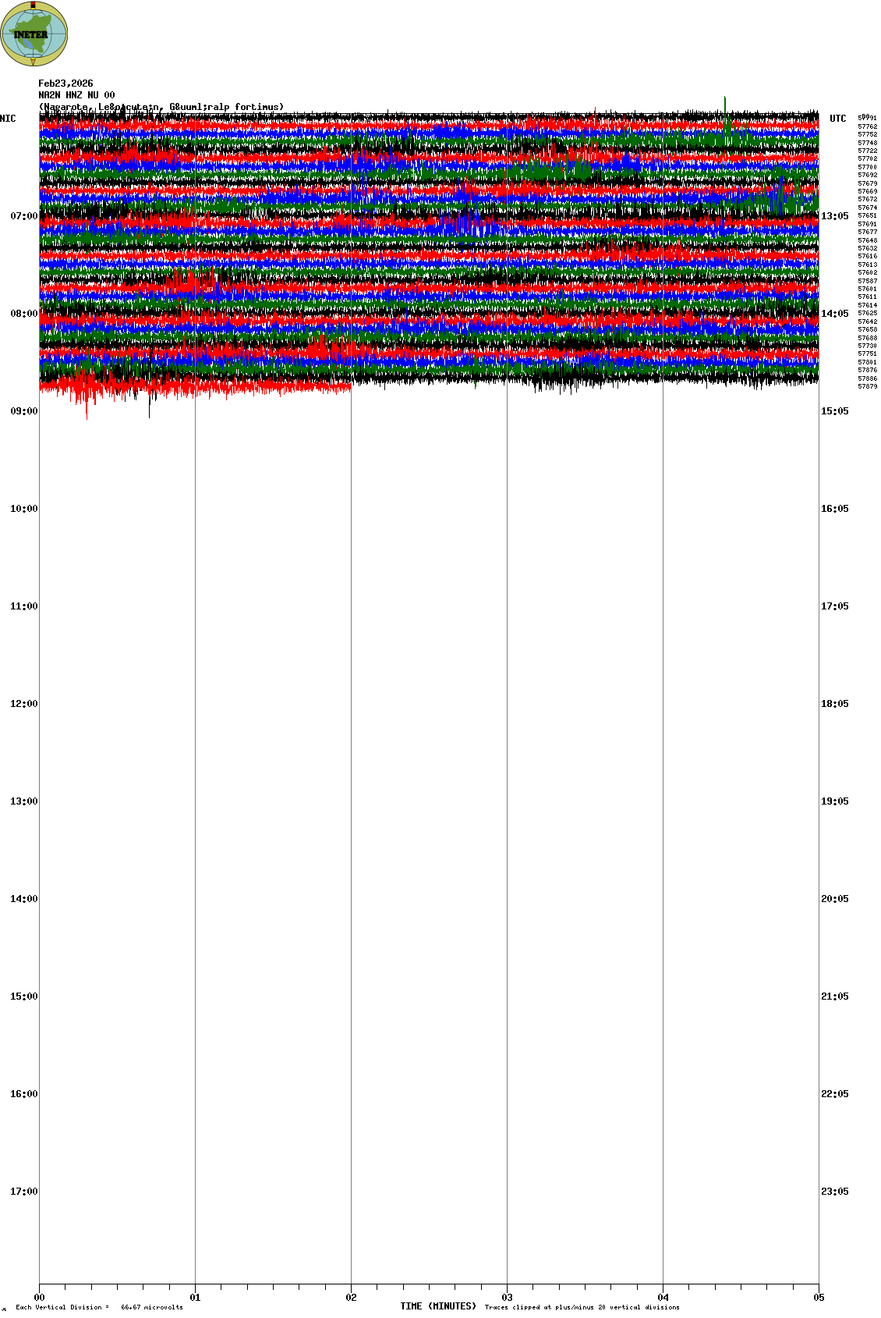Click the 09:00 local time marker
The image size is (881, 1318).
[x=23, y=411]
